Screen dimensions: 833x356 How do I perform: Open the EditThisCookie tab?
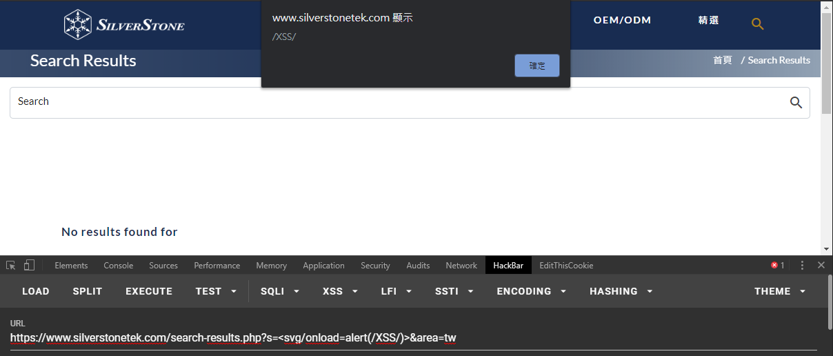pyautogui.click(x=566, y=265)
